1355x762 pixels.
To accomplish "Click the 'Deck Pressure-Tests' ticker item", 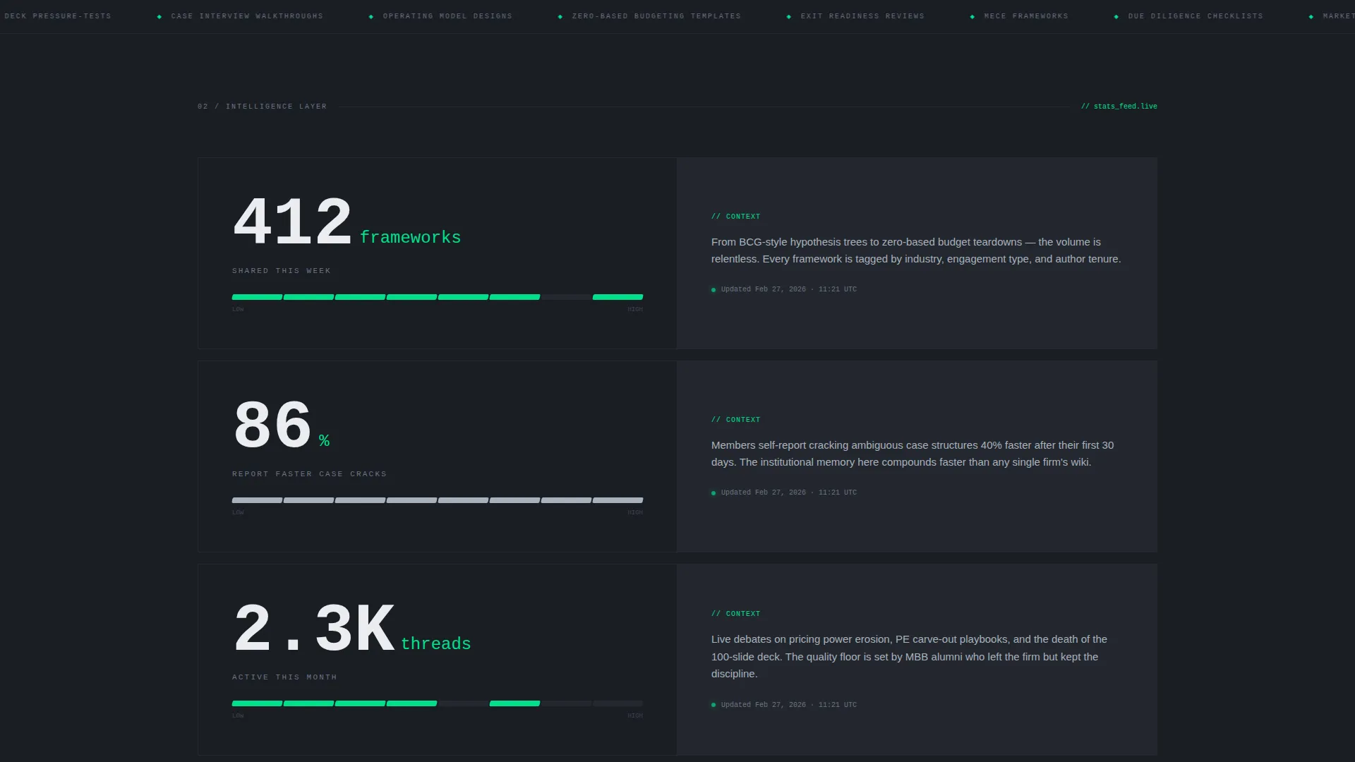I will 57,16.
